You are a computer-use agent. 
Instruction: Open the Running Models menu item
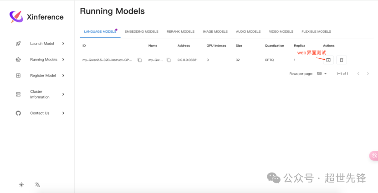[40, 60]
